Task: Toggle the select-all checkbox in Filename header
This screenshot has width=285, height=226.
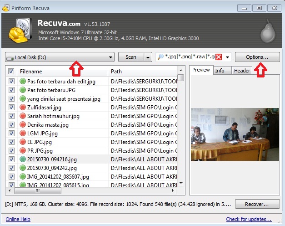Action: pos(11,71)
